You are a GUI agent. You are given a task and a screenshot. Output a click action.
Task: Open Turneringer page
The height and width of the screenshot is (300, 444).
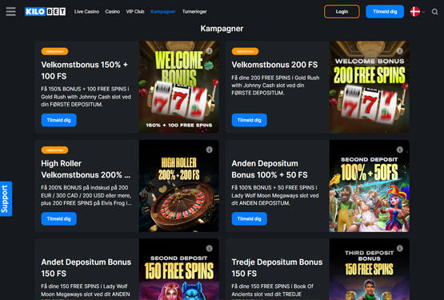coord(194,12)
